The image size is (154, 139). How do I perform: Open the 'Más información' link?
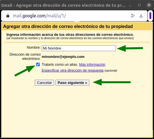pos(92,65)
